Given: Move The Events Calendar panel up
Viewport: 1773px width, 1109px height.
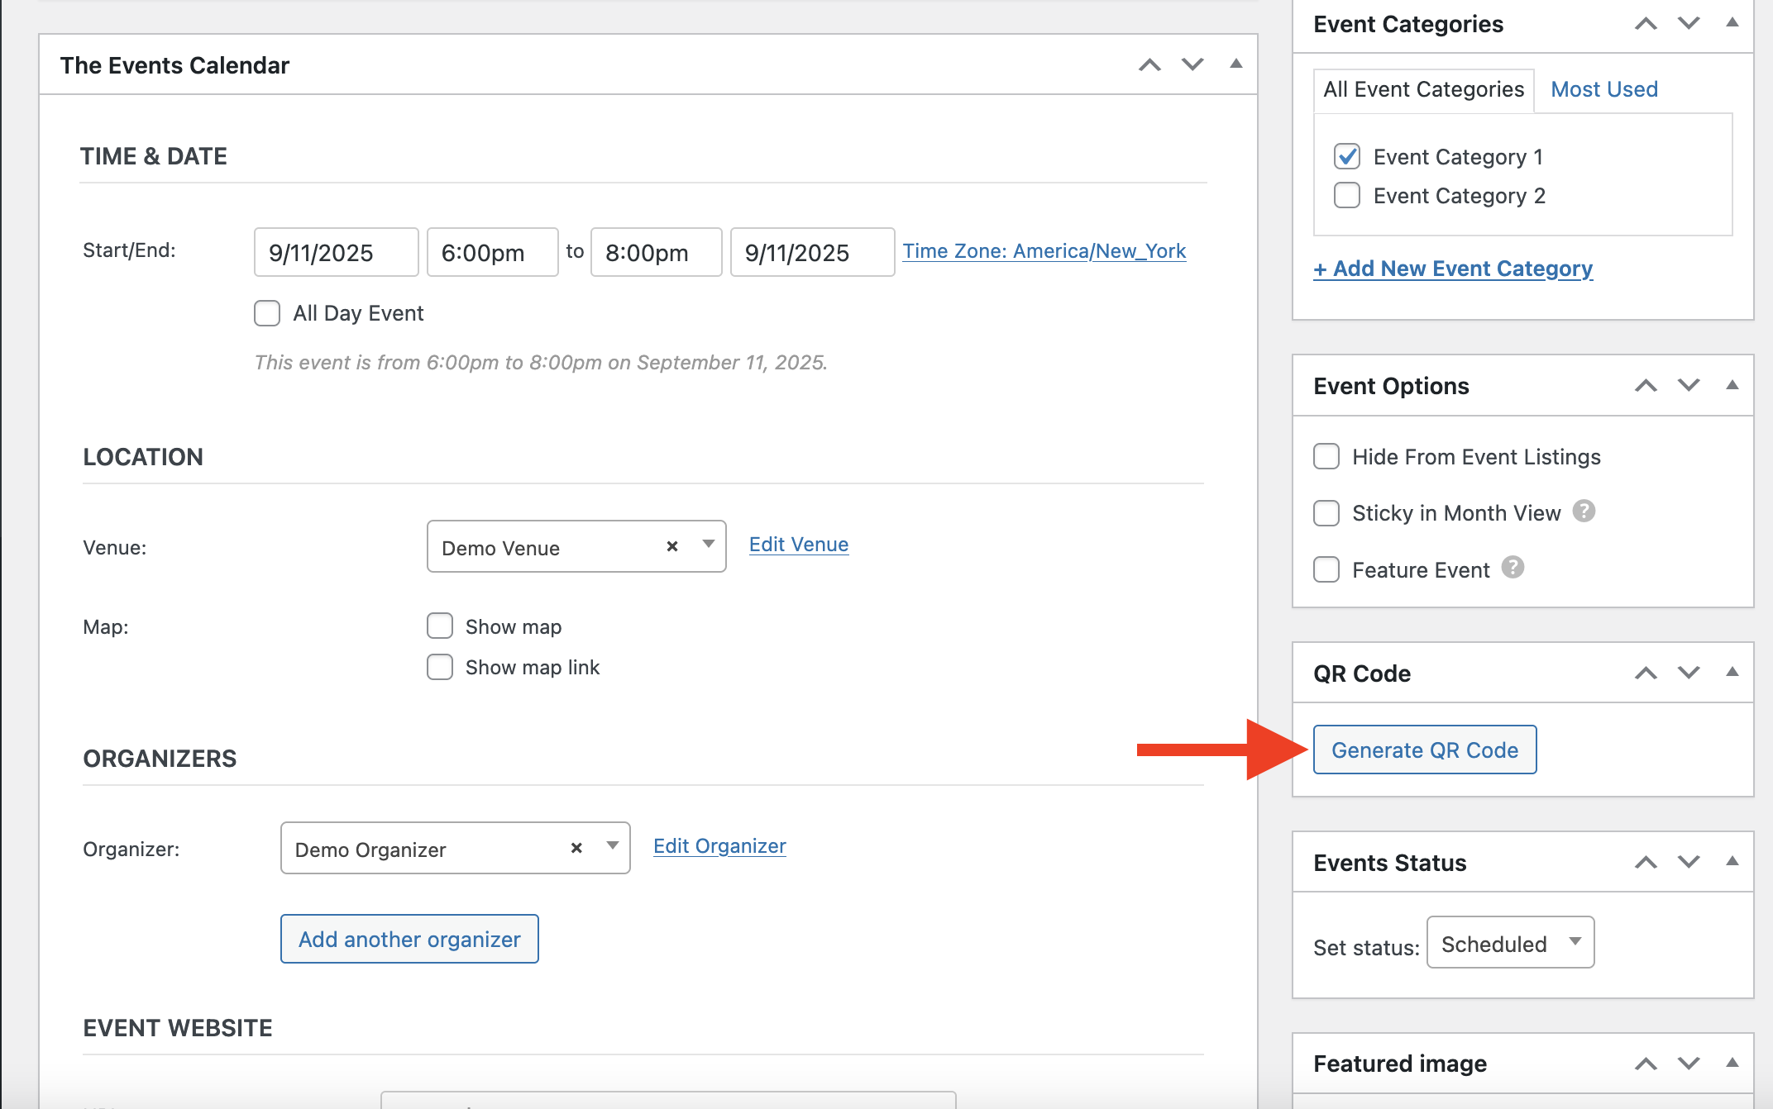Looking at the screenshot, I should click(1149, 65).
